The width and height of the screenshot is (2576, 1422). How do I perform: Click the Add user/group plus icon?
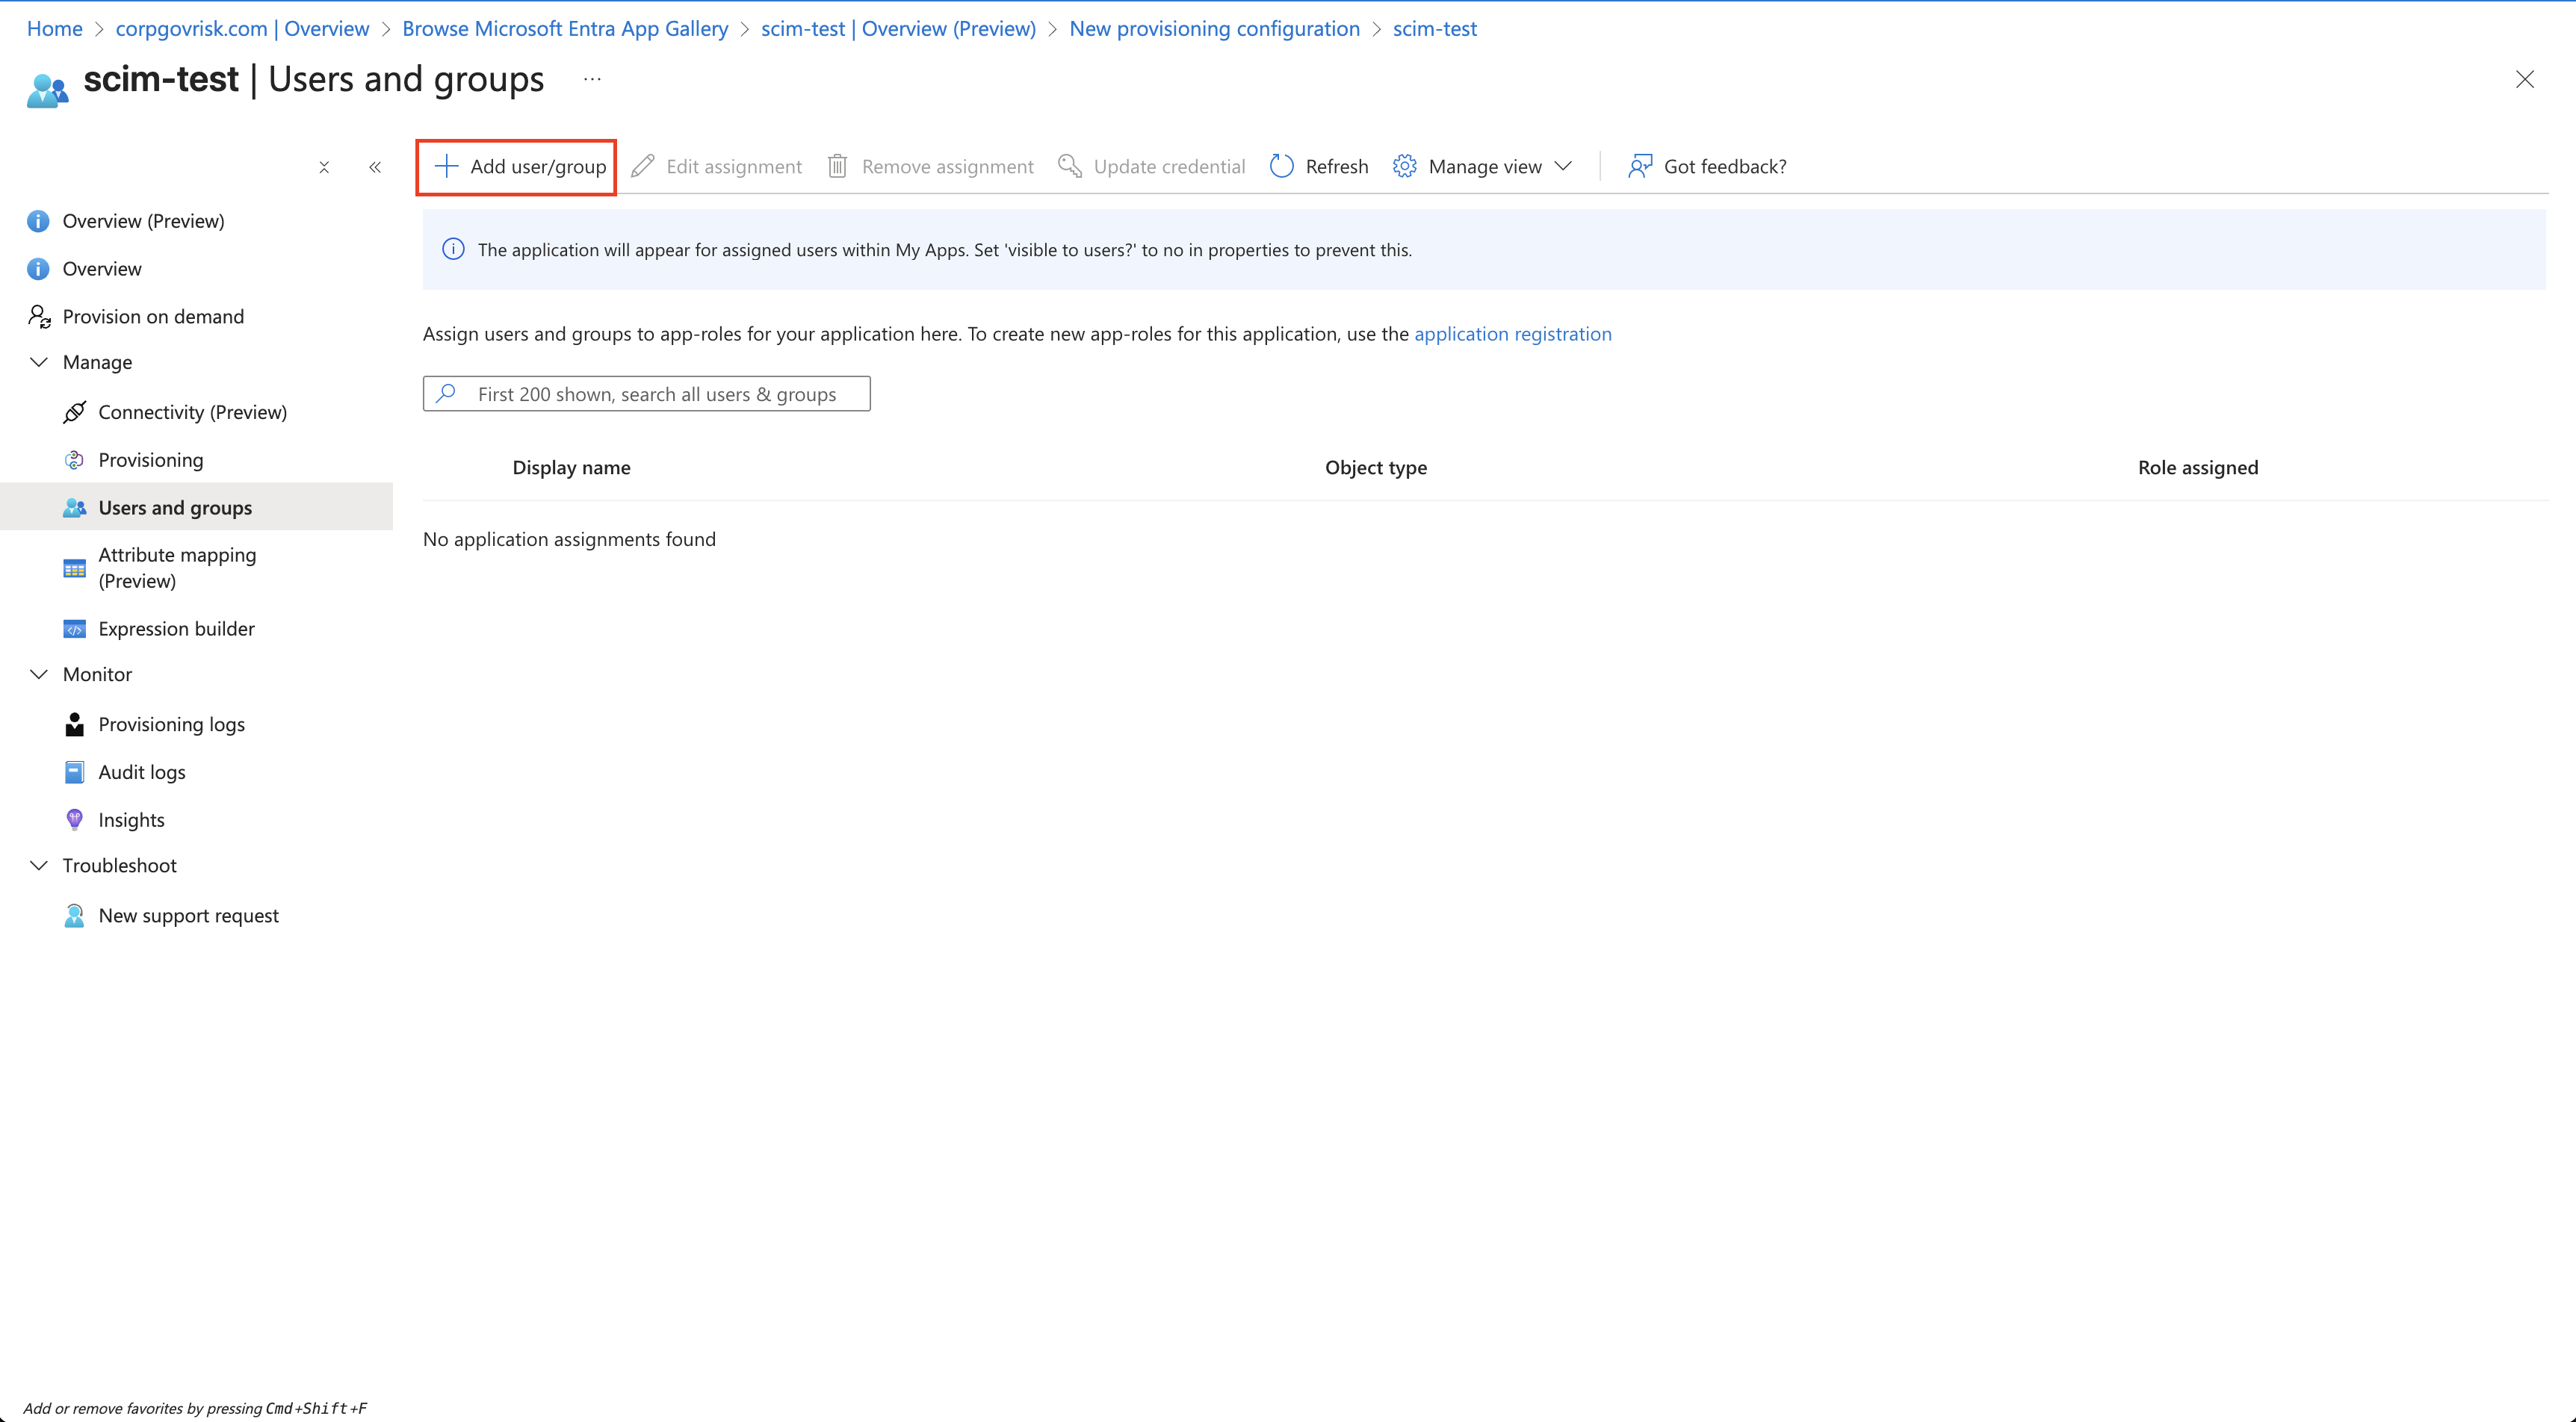pyautogui.click(x=446, y=166)
